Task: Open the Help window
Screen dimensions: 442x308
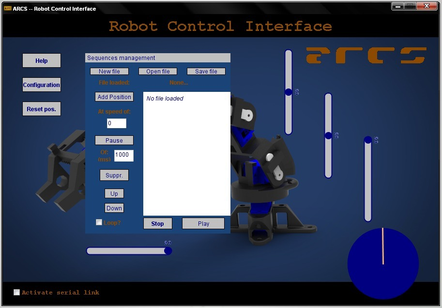Action: [41, 60]
